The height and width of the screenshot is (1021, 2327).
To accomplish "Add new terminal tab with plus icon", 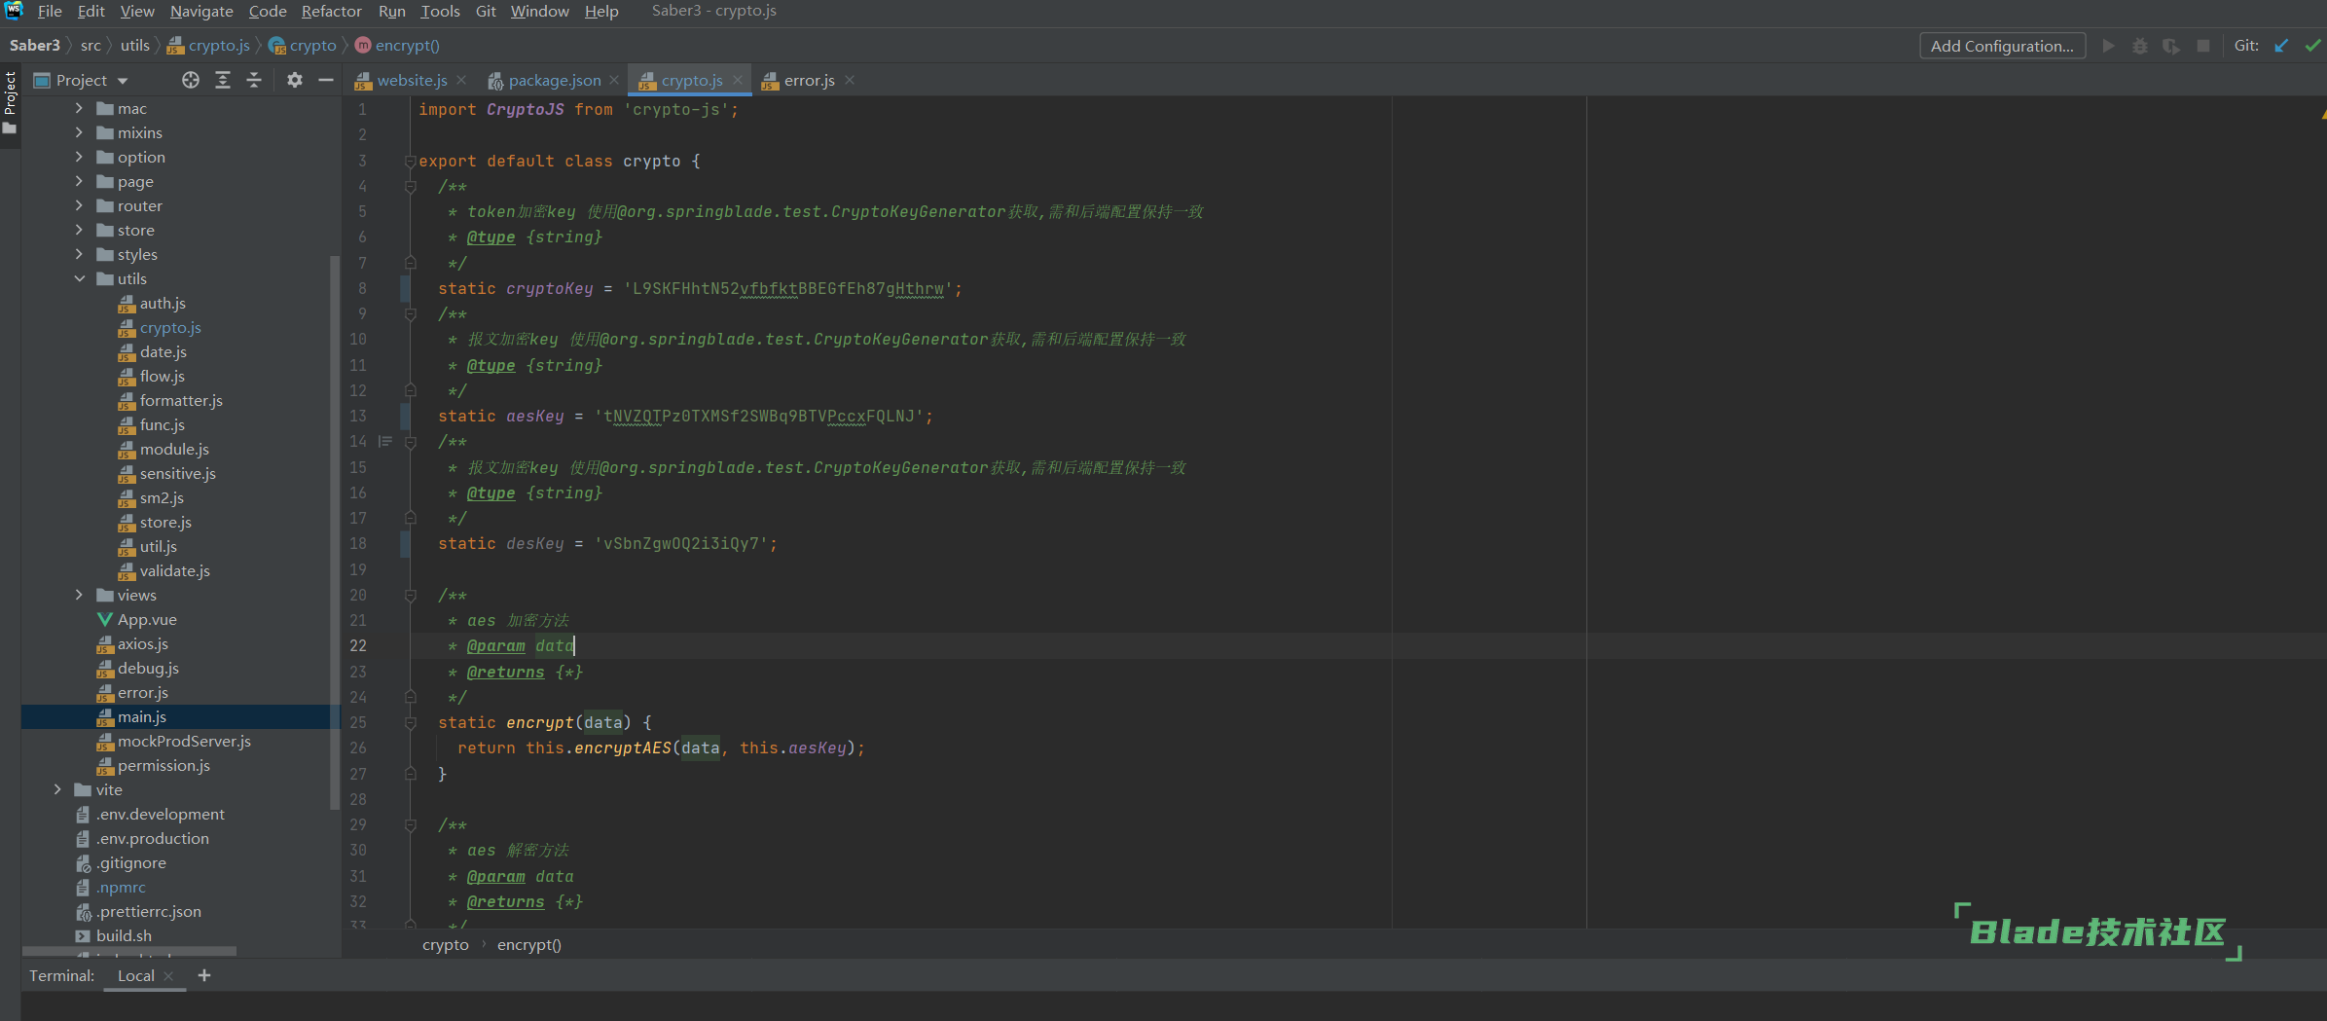I will [x=204, y=975].
